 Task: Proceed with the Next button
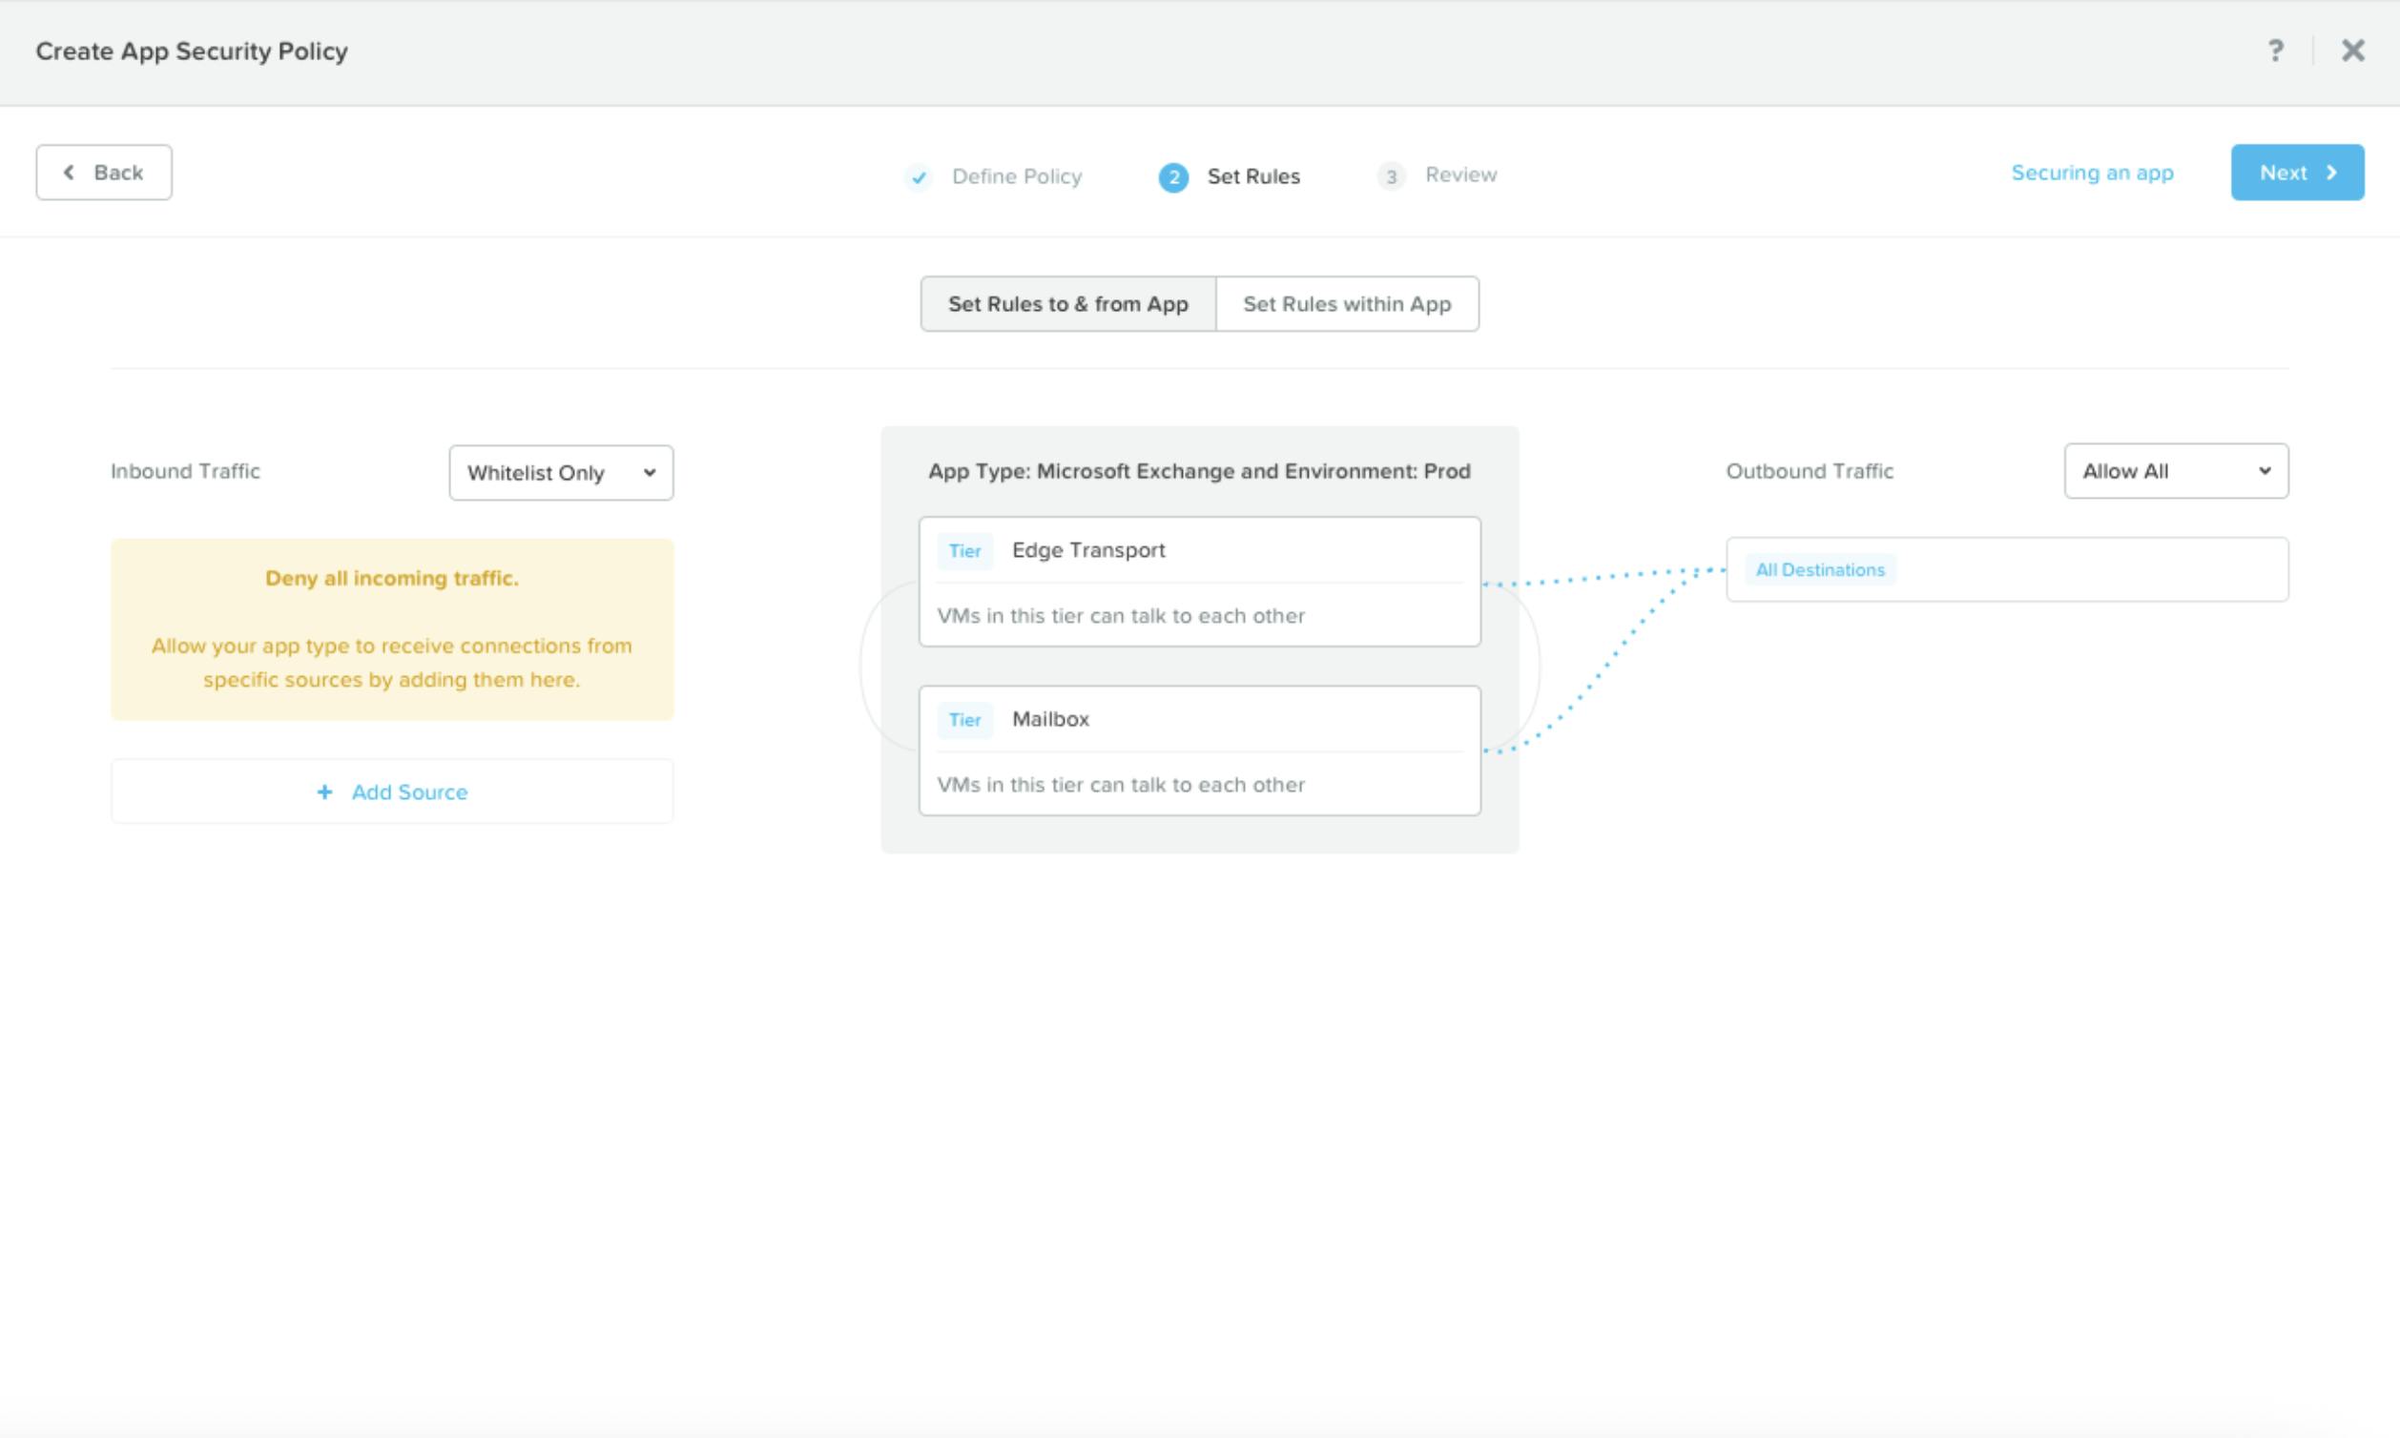(x=2296, y=173)
